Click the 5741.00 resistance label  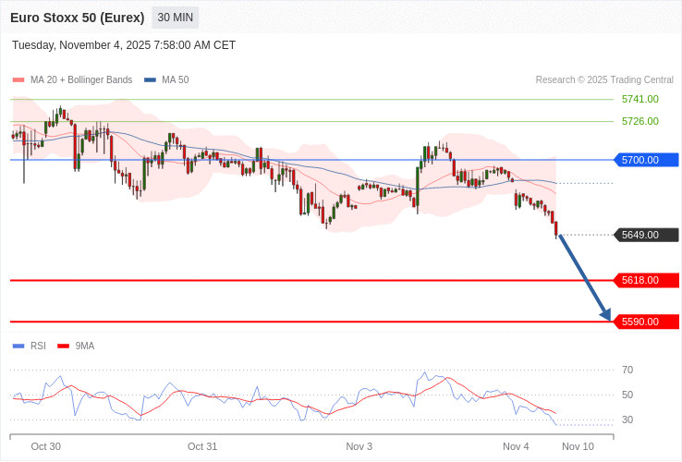[x=639, y=99]
